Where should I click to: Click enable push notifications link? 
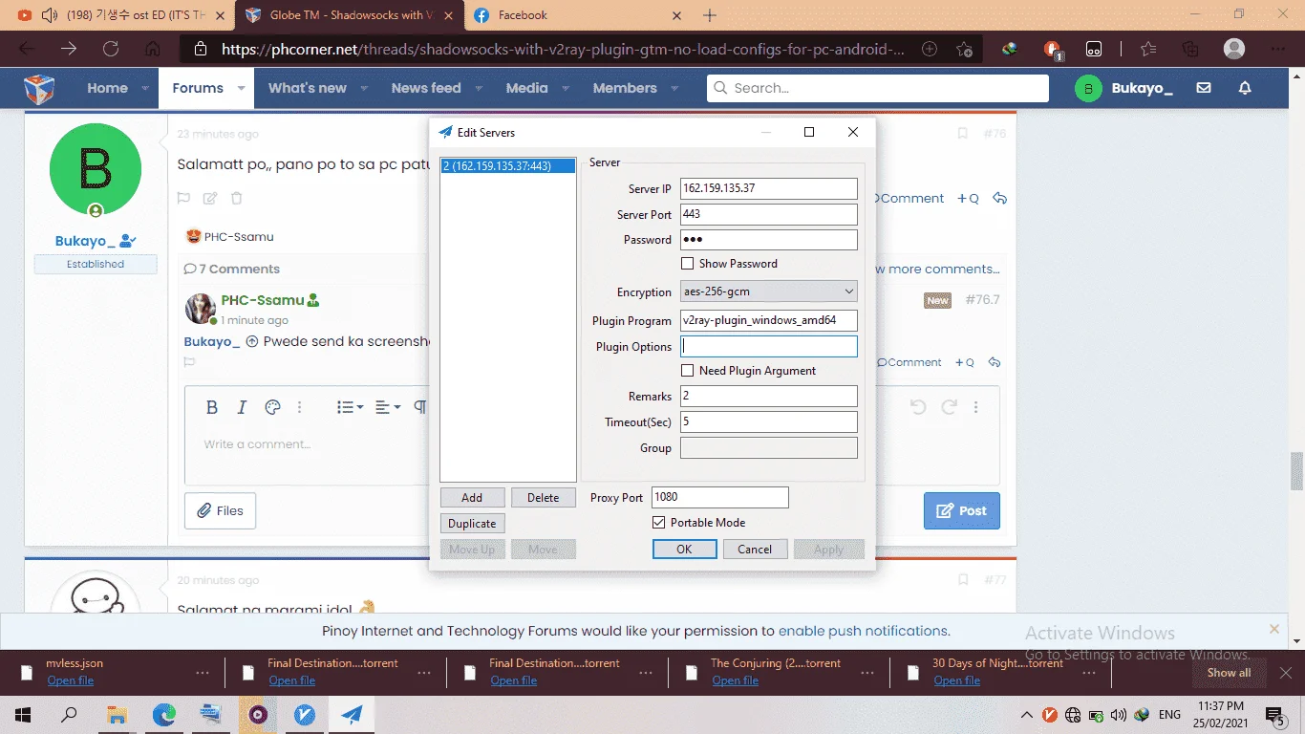pos(863,631)
